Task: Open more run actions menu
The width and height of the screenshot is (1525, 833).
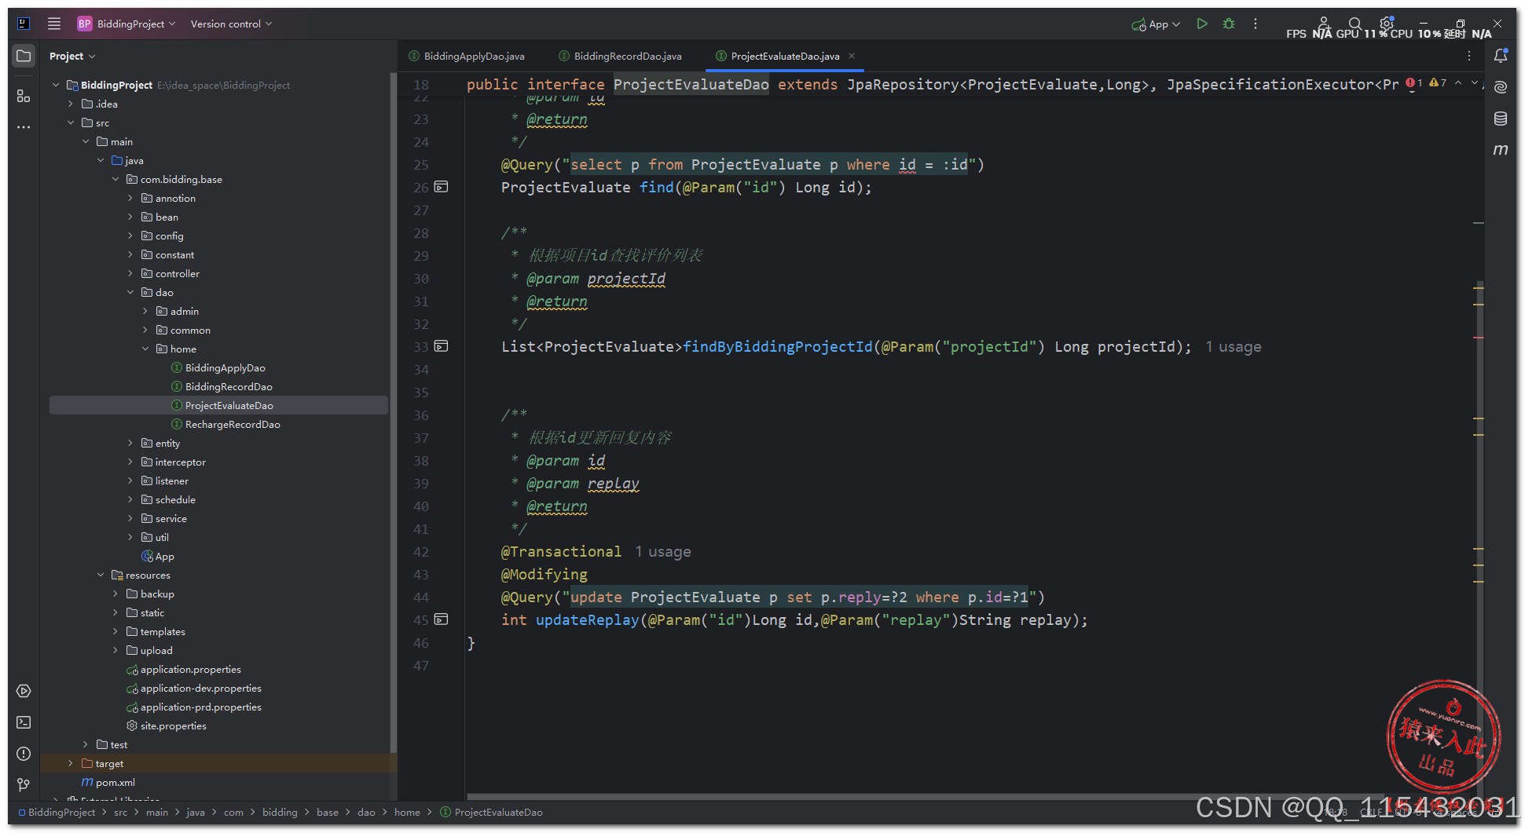Action: 1256,24
